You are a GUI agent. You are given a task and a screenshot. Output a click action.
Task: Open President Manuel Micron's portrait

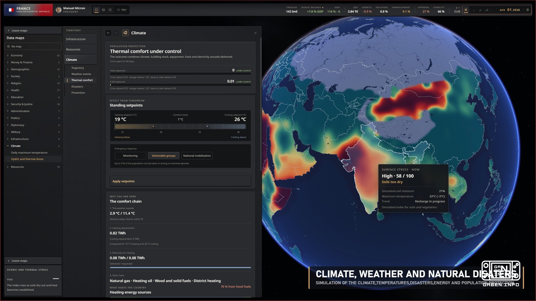pos(59,10)
